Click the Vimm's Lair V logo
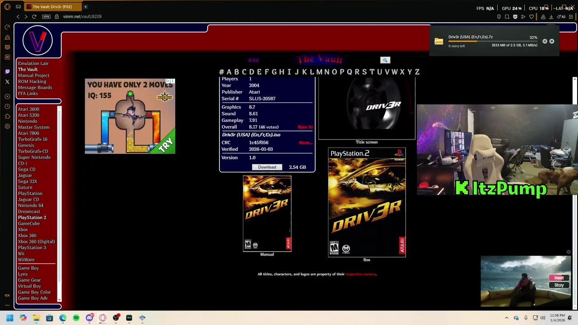 37,40
